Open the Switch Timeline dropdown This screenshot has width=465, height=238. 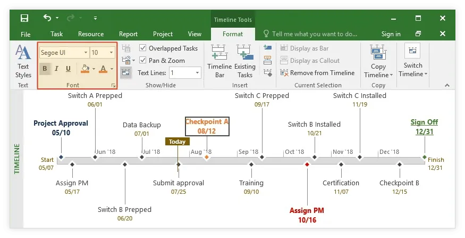tap(412, 62)
